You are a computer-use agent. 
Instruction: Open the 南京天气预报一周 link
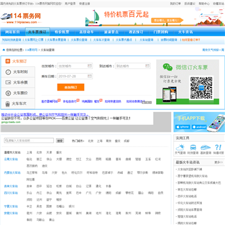[x=213, y=50]
